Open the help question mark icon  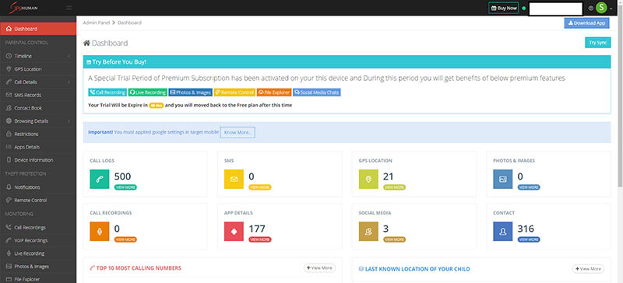(591, 8)
